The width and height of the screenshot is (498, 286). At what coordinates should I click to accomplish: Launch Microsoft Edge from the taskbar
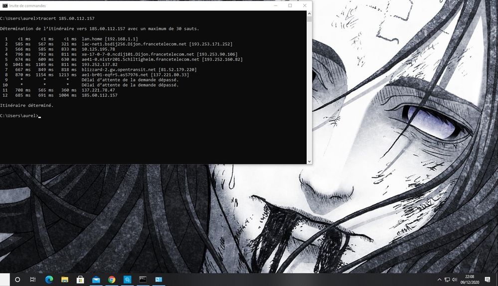point(49,280)
